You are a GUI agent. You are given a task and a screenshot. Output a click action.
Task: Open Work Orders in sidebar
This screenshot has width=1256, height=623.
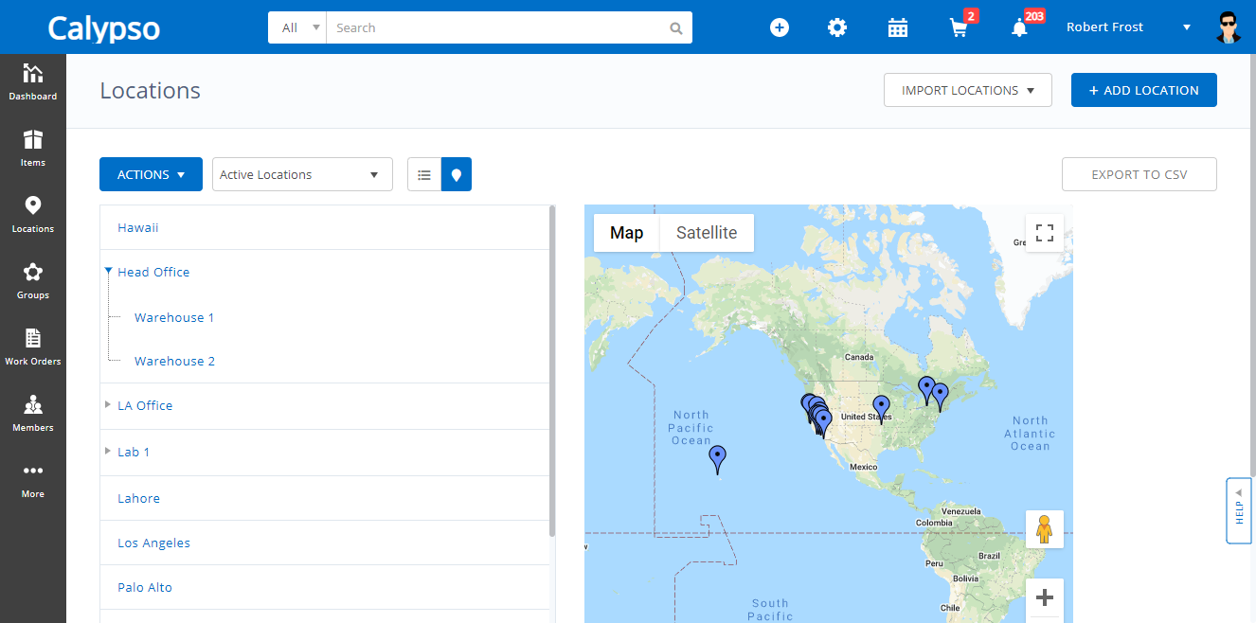(x=33, y=346)
